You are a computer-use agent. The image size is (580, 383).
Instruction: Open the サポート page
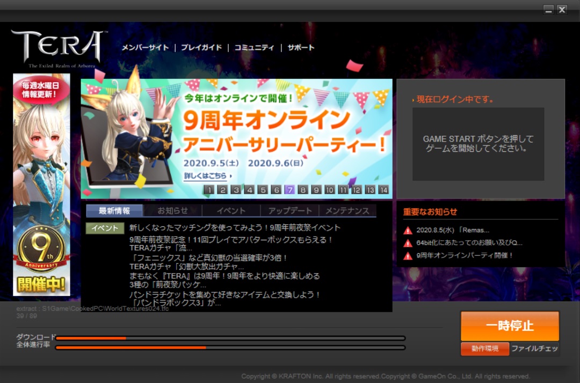coord(301,48)
